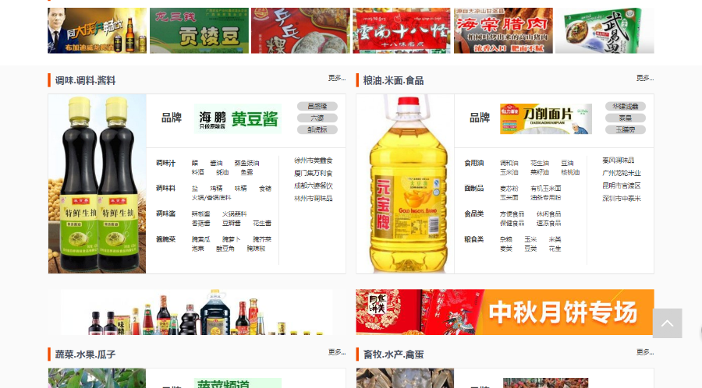This screenshot has width=702, height=388.
Task: Select the 昌盛隆 brand pill
Action: click(317, 107)
